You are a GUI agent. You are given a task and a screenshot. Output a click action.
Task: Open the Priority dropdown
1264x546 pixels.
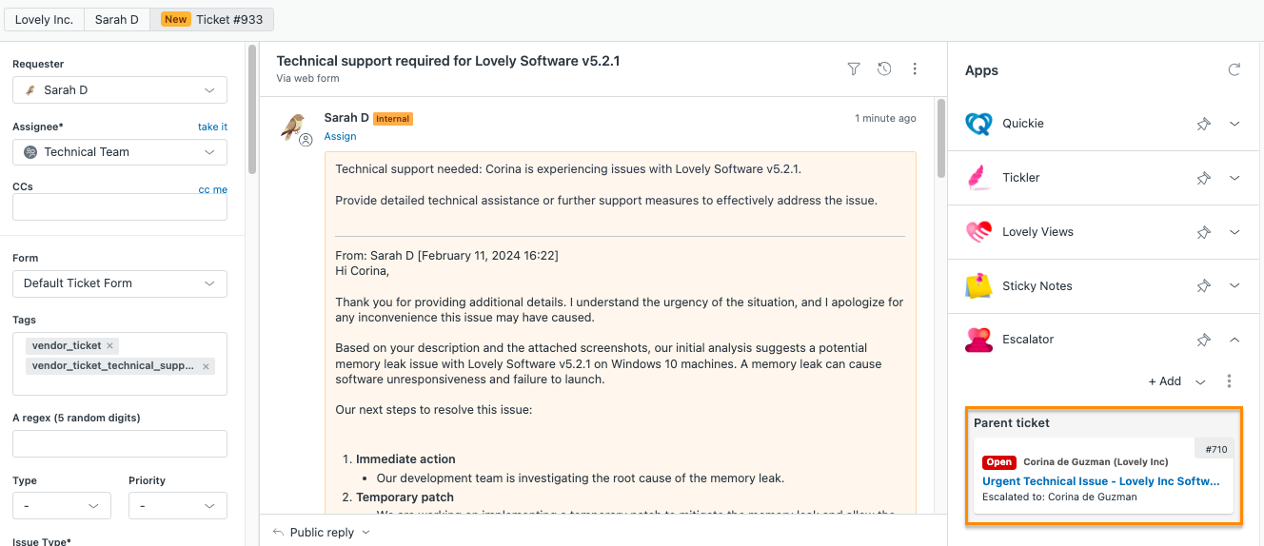pos(178,506)
